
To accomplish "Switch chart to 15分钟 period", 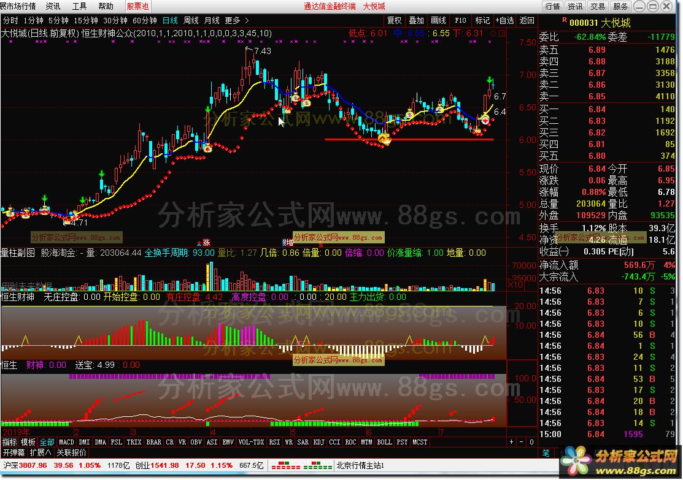I will 86,20.
